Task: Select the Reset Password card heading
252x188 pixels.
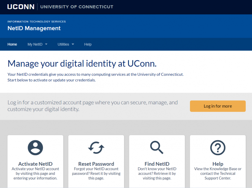Action: (x=96, y=164)
